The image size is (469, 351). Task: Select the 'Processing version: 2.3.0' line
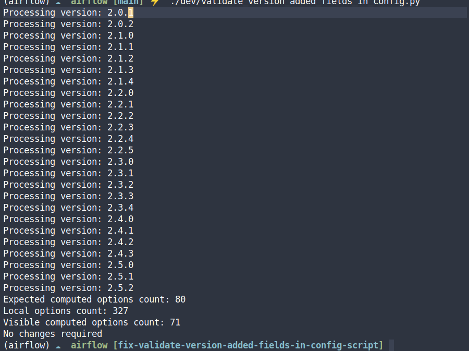[68, 162]
